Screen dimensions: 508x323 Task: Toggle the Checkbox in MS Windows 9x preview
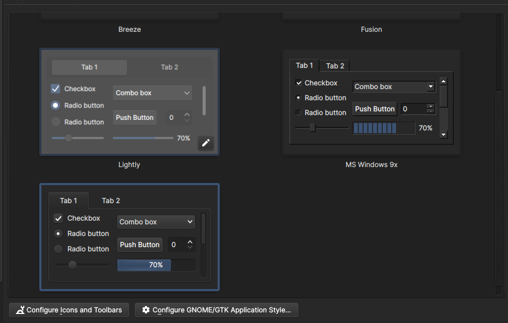tap(298, 83)
